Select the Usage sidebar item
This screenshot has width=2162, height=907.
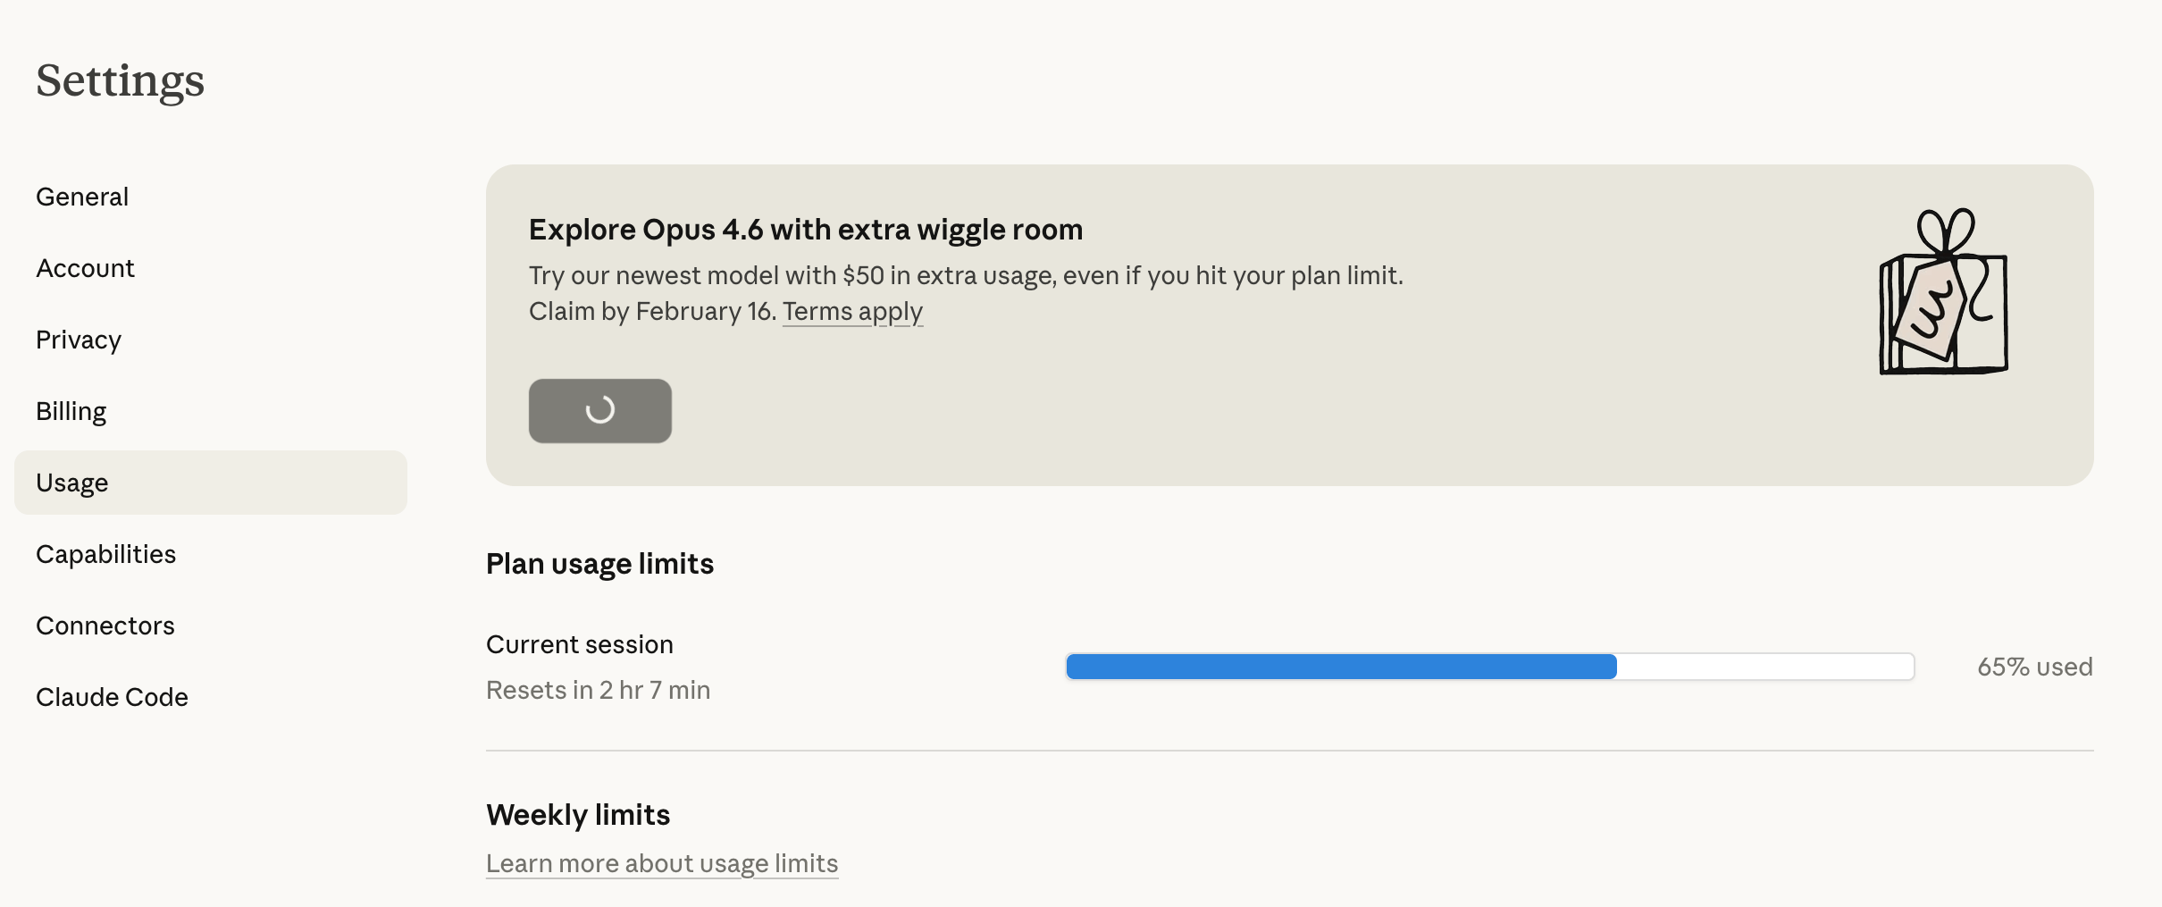pos(72,483)
